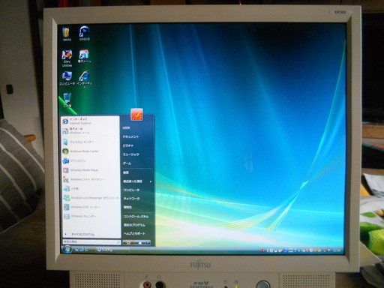Open the WinDVD desktop shortcut
Image resolution: width=384 pixels, height=288 pixels.
click(85, 33)
